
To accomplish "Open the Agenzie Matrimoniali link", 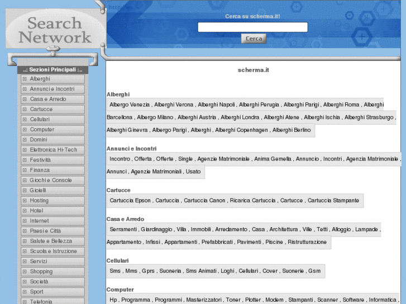I will pos(156,172).
